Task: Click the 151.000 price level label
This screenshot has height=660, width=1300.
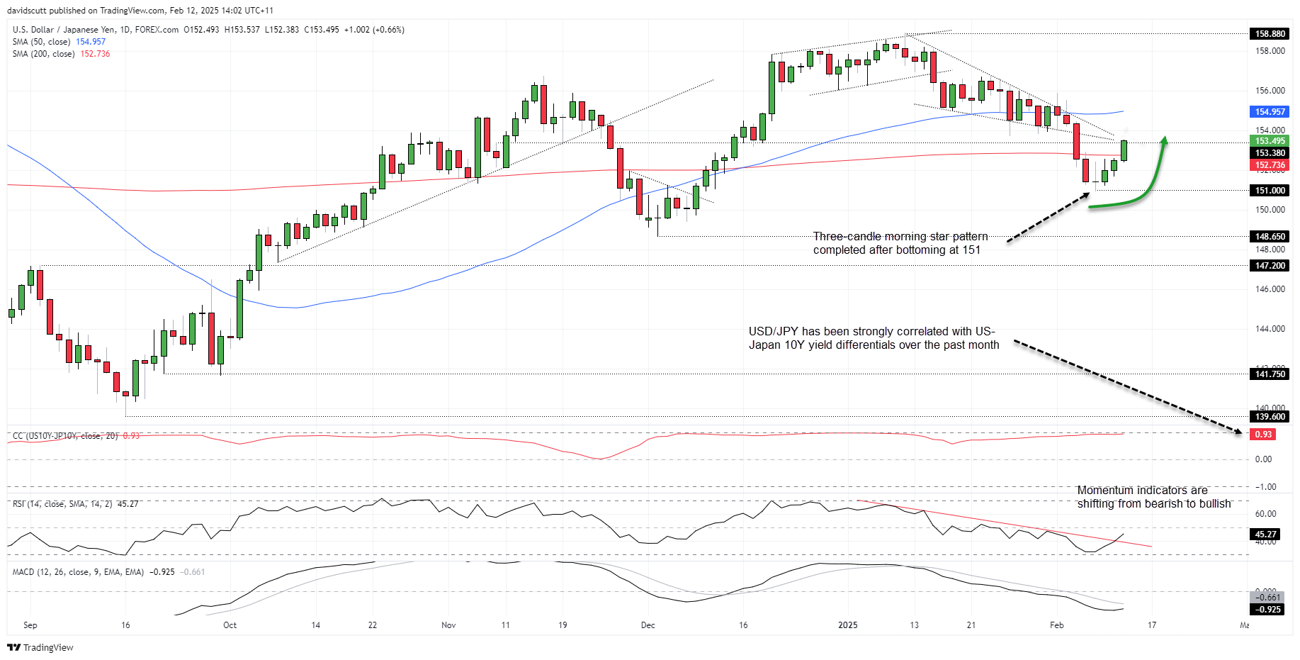Action: point(1270,190)
